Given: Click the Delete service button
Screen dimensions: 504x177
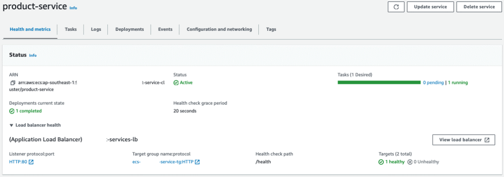Looking at the screenshot, I should click(479, 7).
